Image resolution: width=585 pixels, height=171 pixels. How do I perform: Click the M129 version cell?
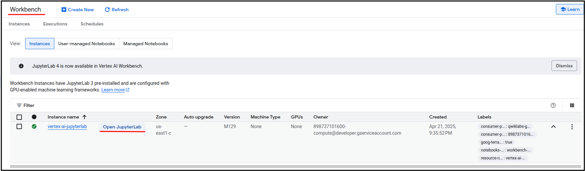click(x=230, y=126)
